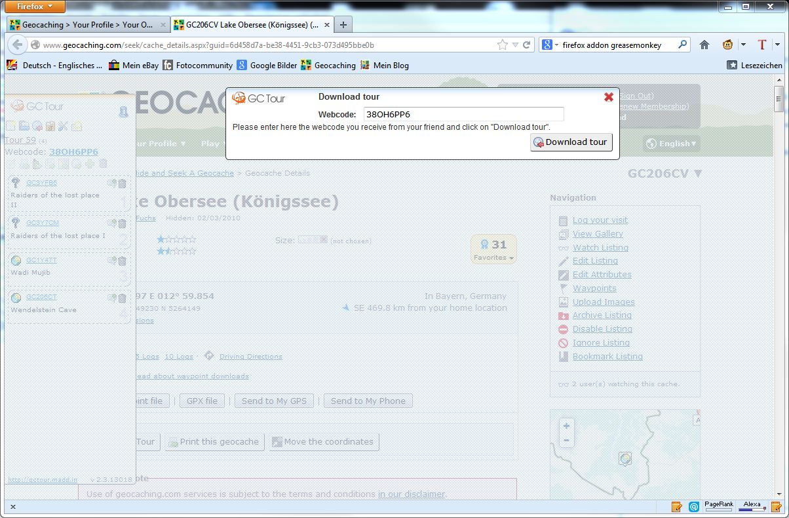789x518 pixels.
Task: Click the scissors icon in GC Tour panel
Action: pyautogui.click(x=63, y=126)
